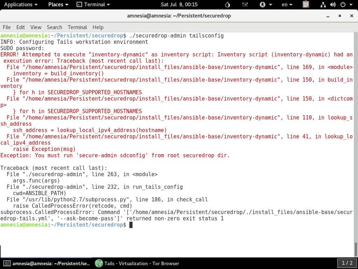The height and width of the screenshot is (269, 358).
Task: Open the View menu
Action: coord(36,27)
